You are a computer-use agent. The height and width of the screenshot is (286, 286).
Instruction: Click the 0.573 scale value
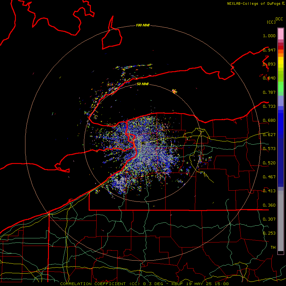point(269,149)
